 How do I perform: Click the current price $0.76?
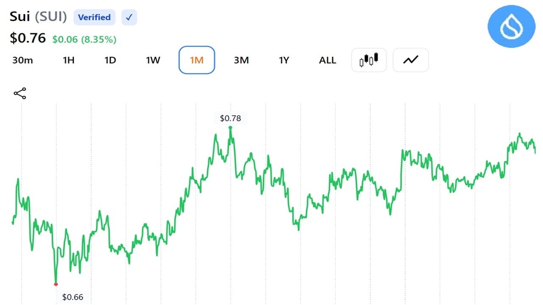(x=28, y=38)
